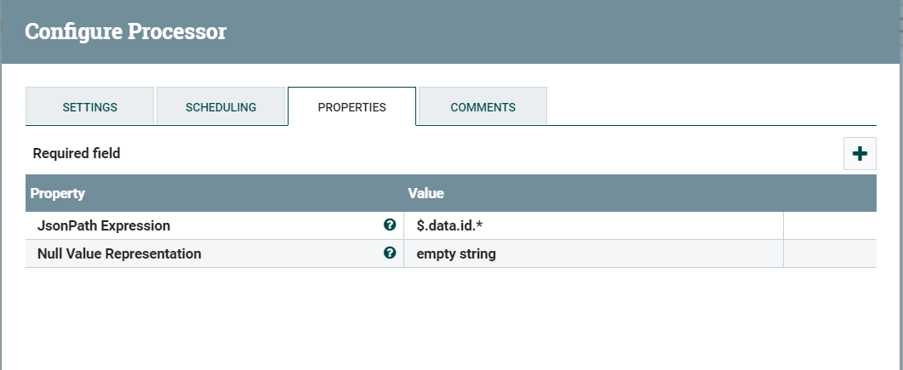
Task: Click blank area below the properties table
Action: pos(451,319)
